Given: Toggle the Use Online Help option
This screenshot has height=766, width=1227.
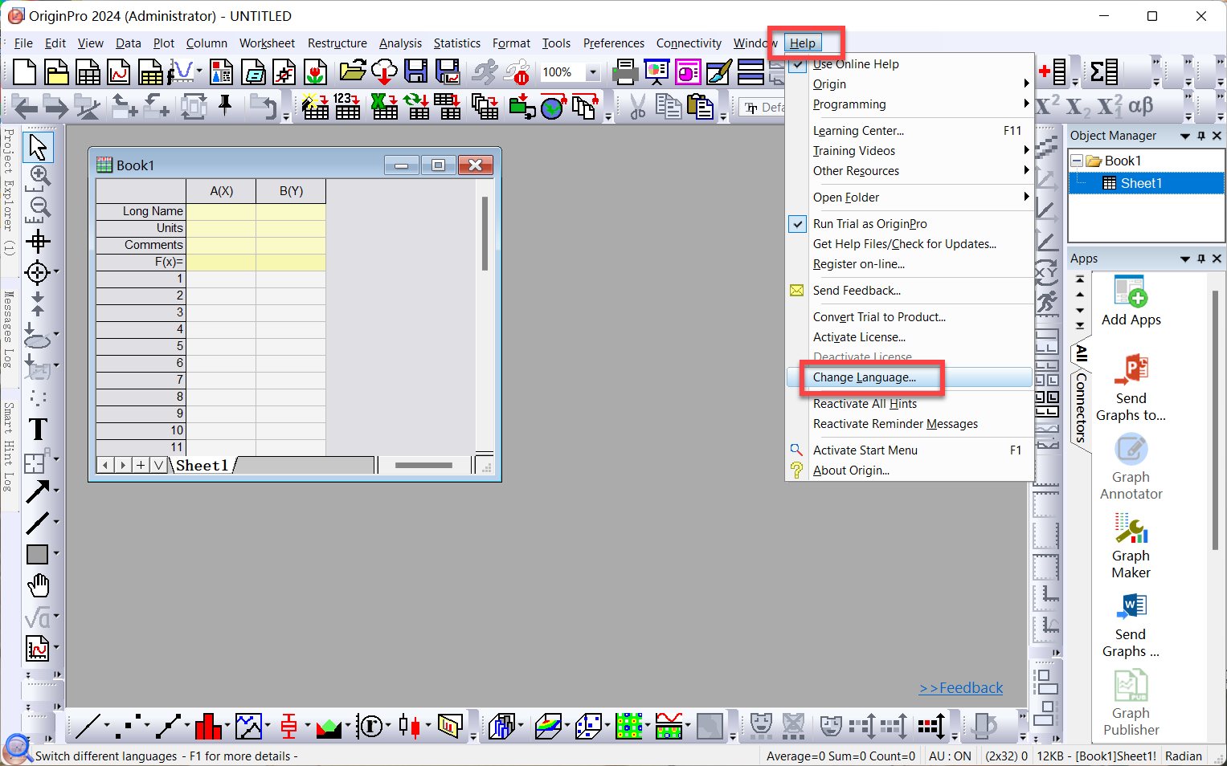Looking at the screenshot, I should (856, 64).
